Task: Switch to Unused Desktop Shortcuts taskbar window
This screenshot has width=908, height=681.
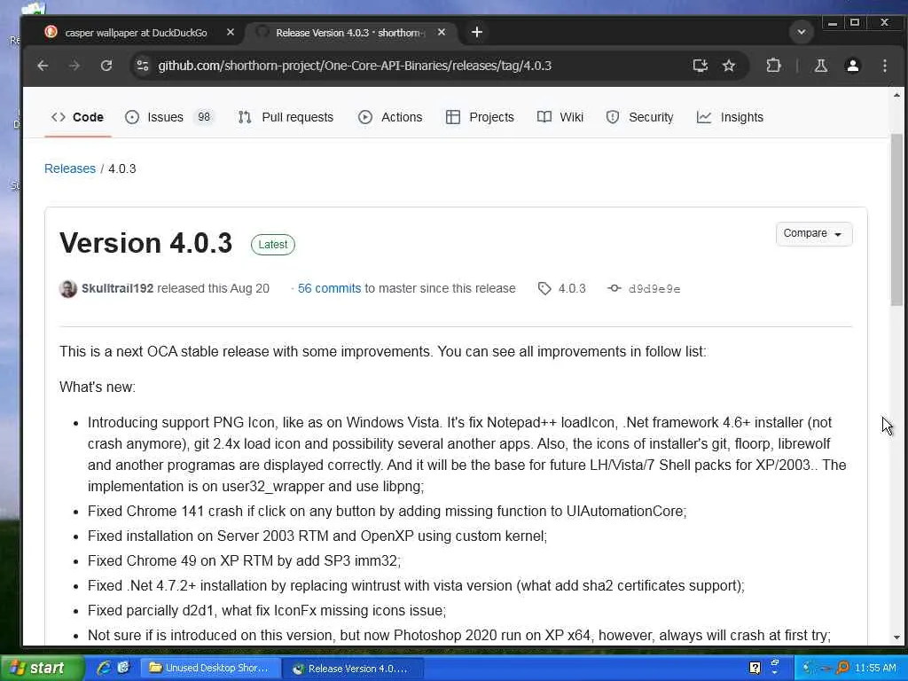Action: (209, 669)
